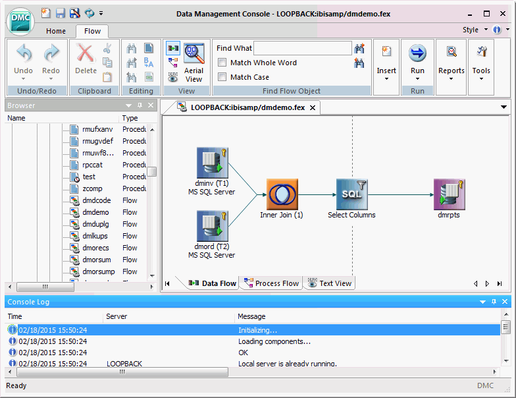This screenshot has height=398, width=516.
Task: Select the Flow ribbon tab
Action: 92,31
